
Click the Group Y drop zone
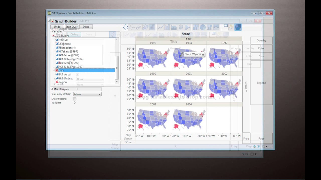pyautogui.click(x=246, y=86)
